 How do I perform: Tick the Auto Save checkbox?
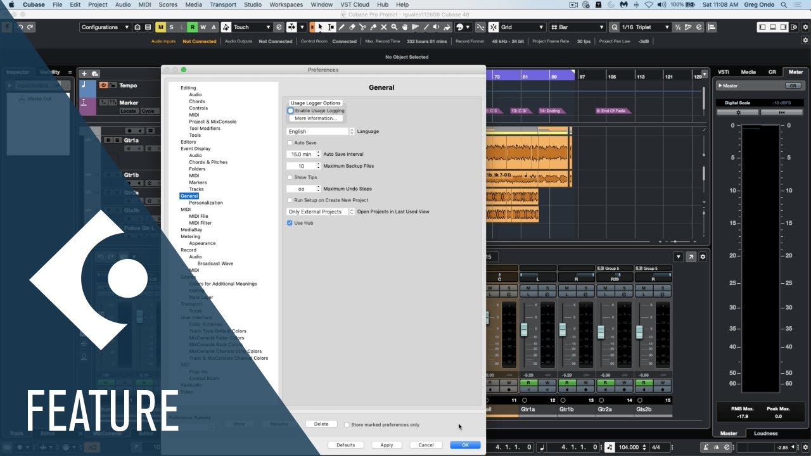[x=290, y=143]
